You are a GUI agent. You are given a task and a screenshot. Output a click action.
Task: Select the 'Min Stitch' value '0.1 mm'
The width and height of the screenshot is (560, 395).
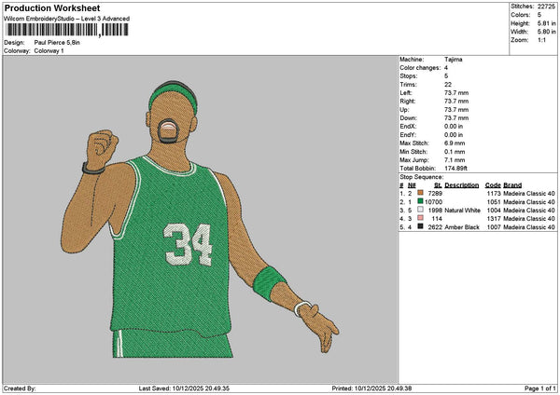[455, 152]
